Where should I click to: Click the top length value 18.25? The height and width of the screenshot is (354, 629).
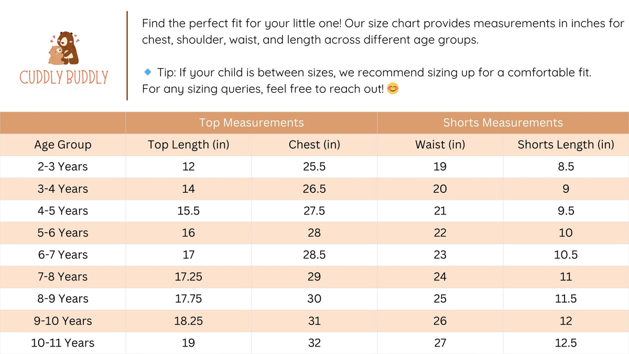189,321
